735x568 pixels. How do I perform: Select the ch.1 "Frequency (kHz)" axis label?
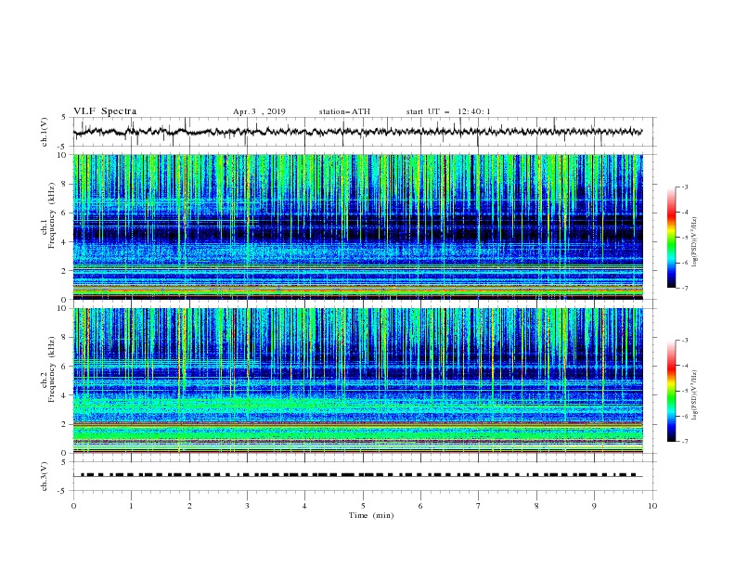tap(51, 215)
